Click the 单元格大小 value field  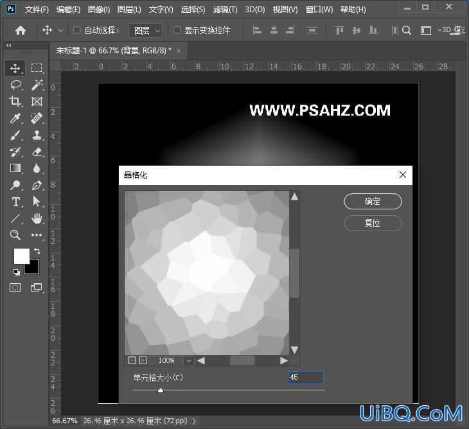tap(305, 377)
